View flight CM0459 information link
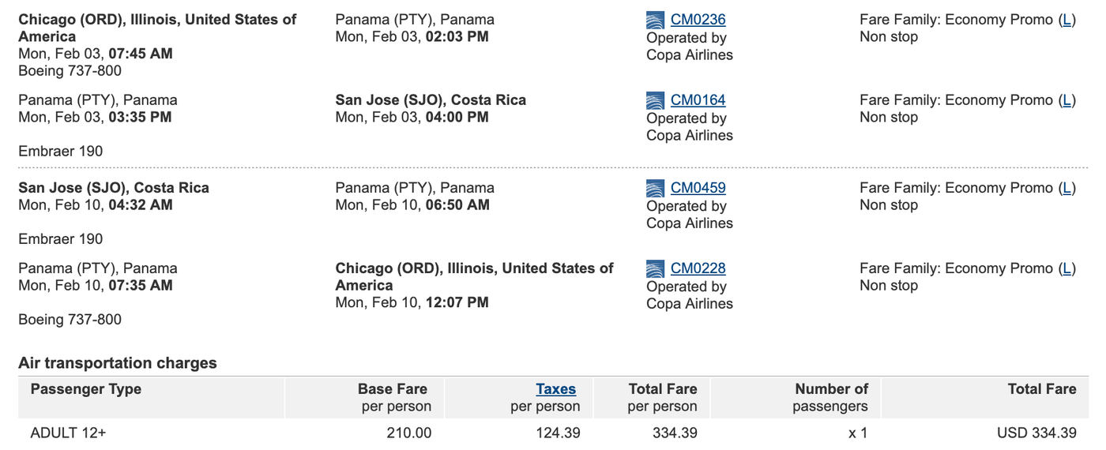1106x450 pixels. 698,188
